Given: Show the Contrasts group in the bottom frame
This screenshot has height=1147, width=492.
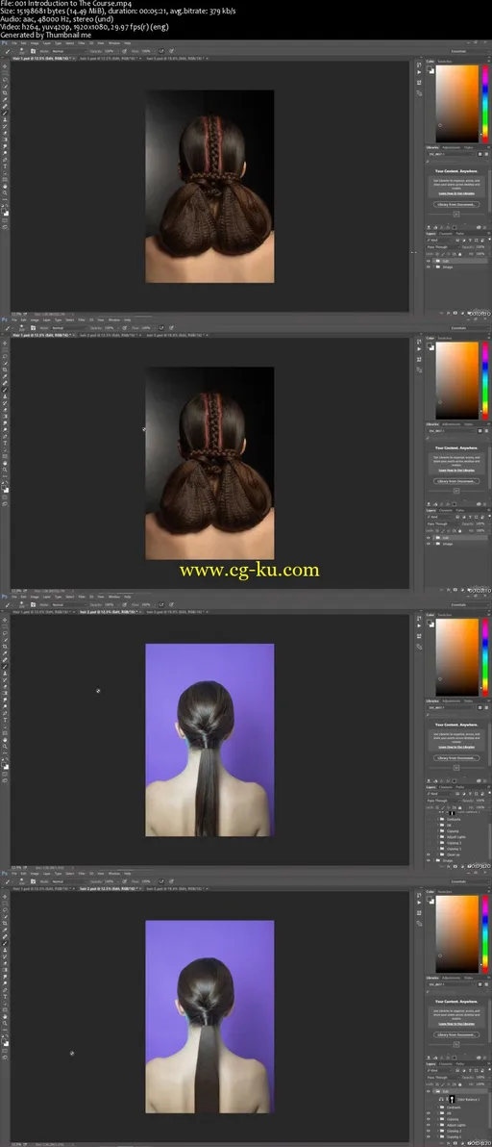Looking at the screenshot, I should [x=429, y=1108].
